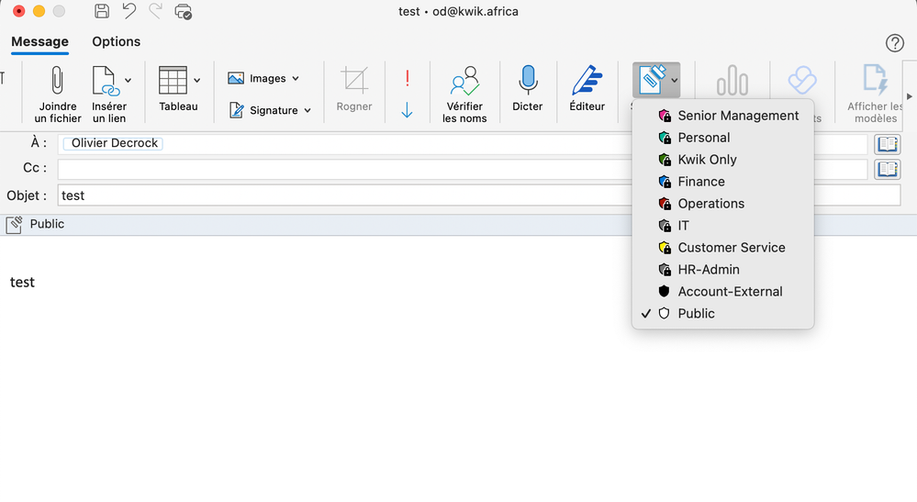Click the Rogner crop tool
Image resolution: width=917 pixels, height=502 pixels.
click(353, 89)
